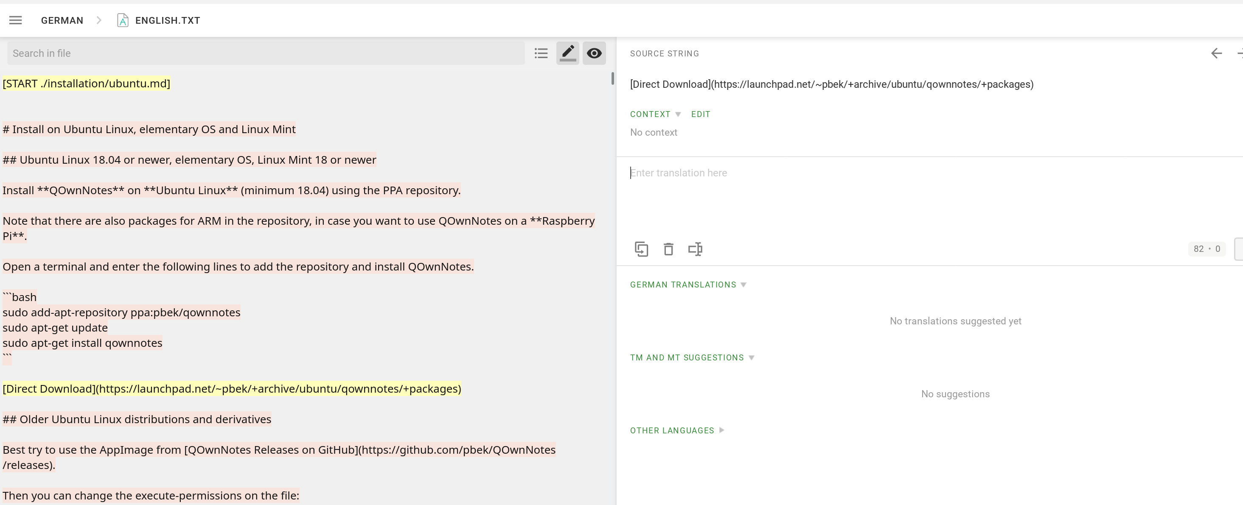Select 'sudo apt-get update' line
Viewport: 1243px width, 505px height.
[x=55, y=327]
